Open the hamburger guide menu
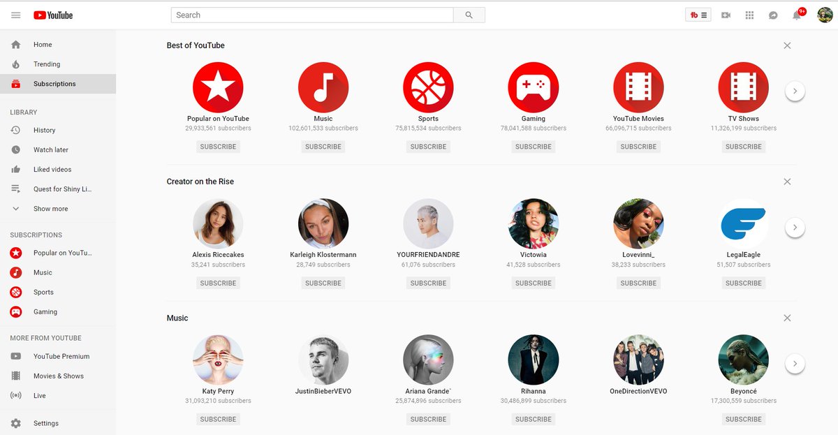838x435 pixels. (16, 15)
